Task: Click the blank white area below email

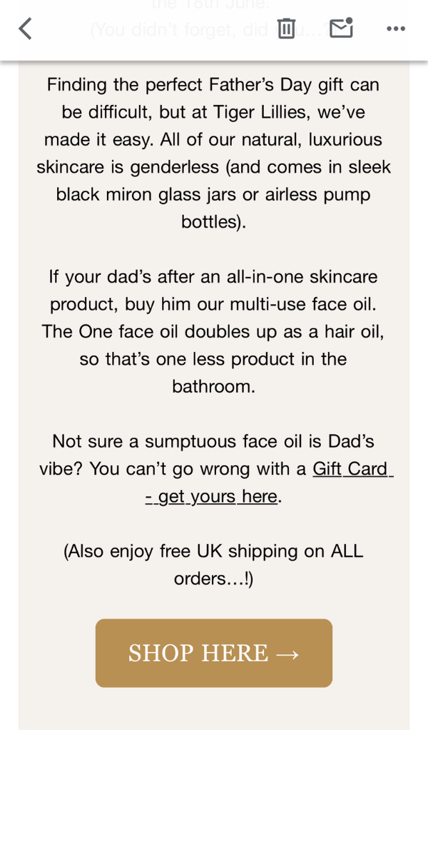Action: (x=214, y=793)
